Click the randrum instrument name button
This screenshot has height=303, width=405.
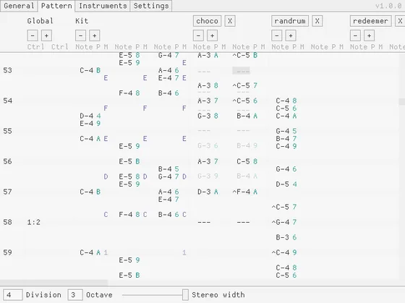point(290,21)
